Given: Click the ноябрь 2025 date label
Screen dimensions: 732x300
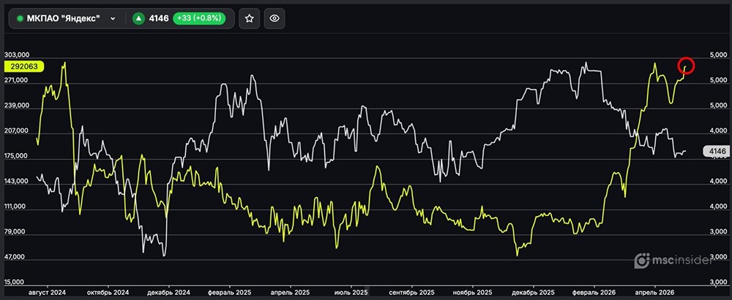Looking at the screenshot, I should 472,292.
